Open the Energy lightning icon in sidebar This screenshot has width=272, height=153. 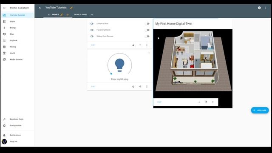[4, 28]
